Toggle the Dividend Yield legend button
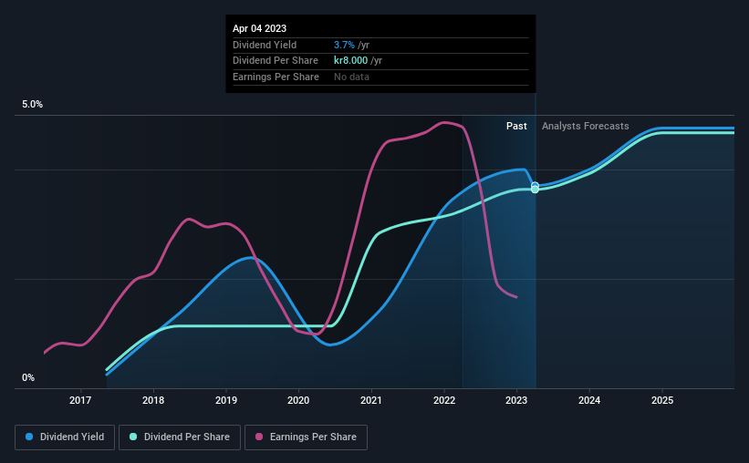Viewport: 749px width, 463px height. tap(65, 437)
